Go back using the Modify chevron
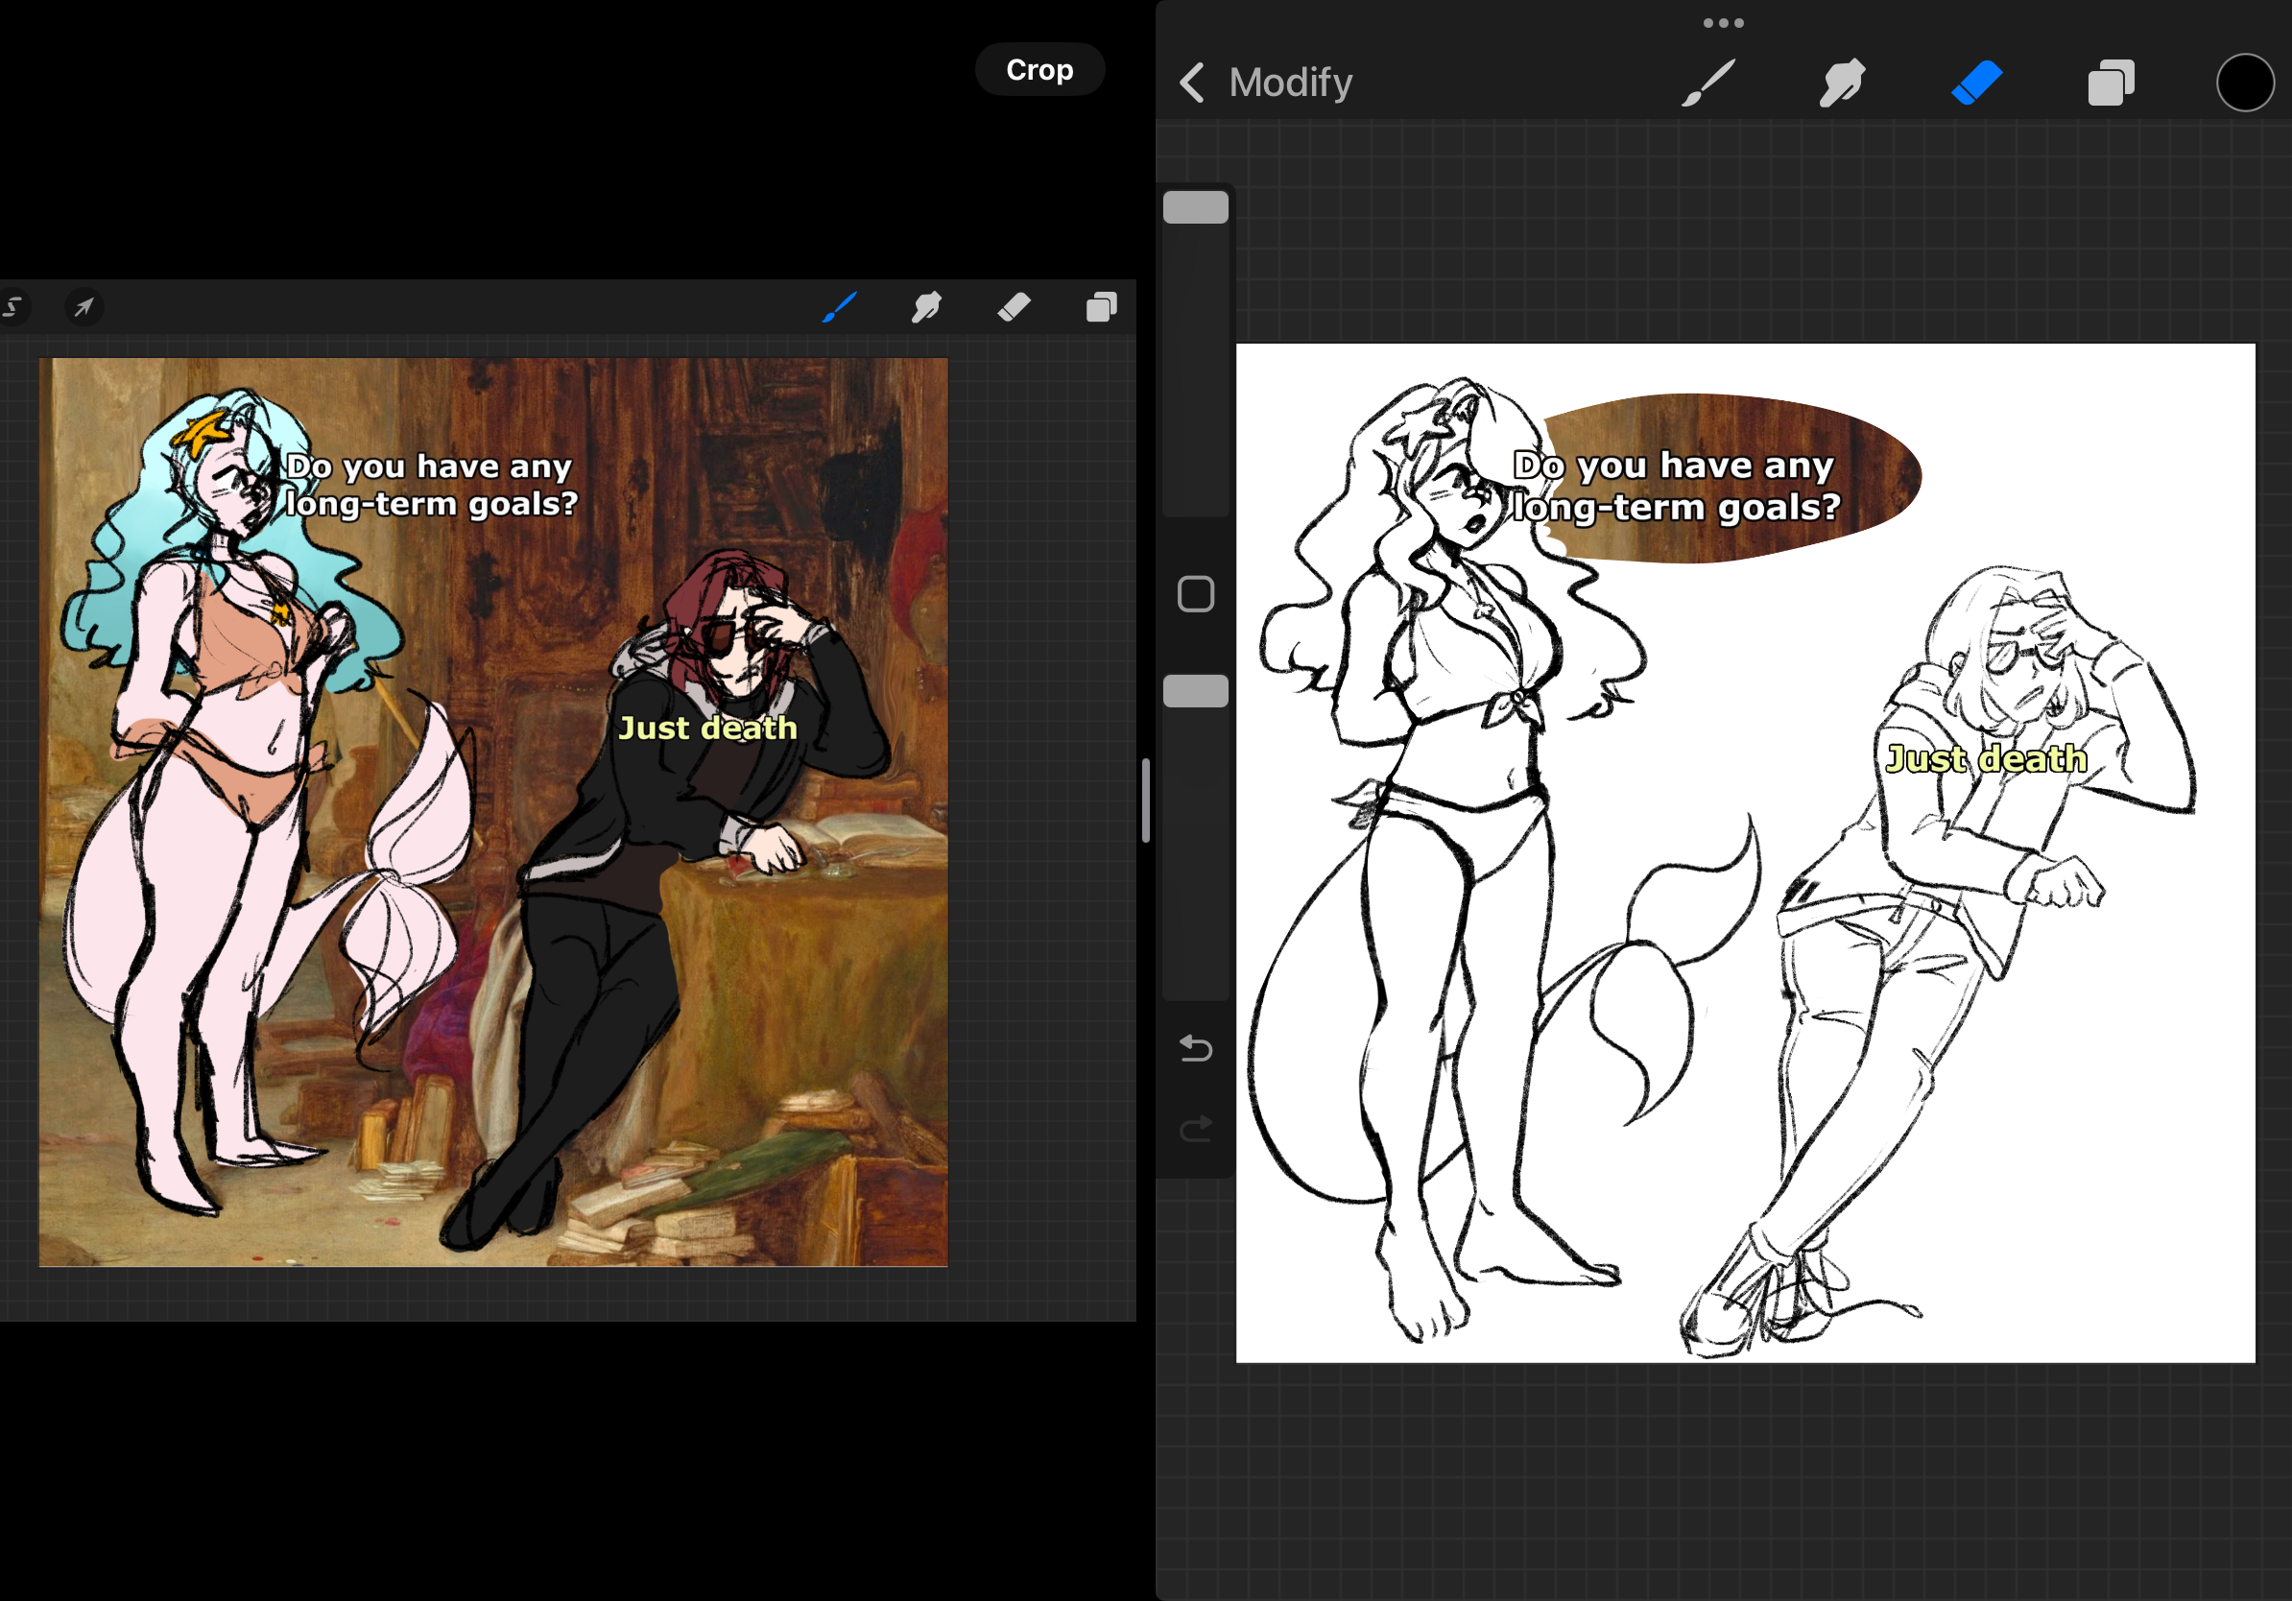Image resolution: width=2292 pixels, height=1601 pixels. [1192, 83]
